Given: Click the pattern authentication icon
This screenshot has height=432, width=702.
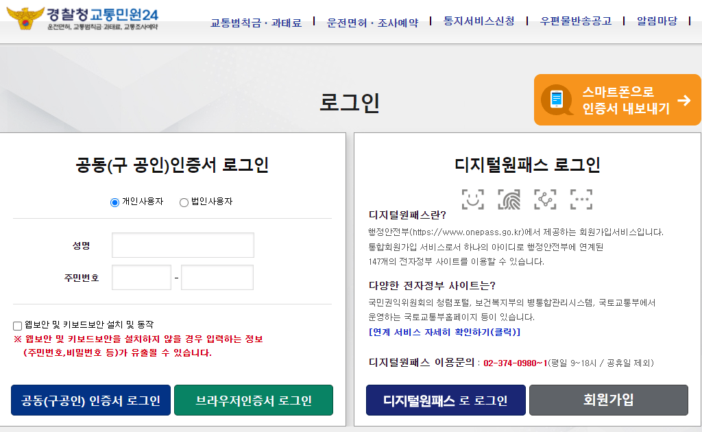Looking at the screenshot, I should pyautogui.click(x=545, y=200).
